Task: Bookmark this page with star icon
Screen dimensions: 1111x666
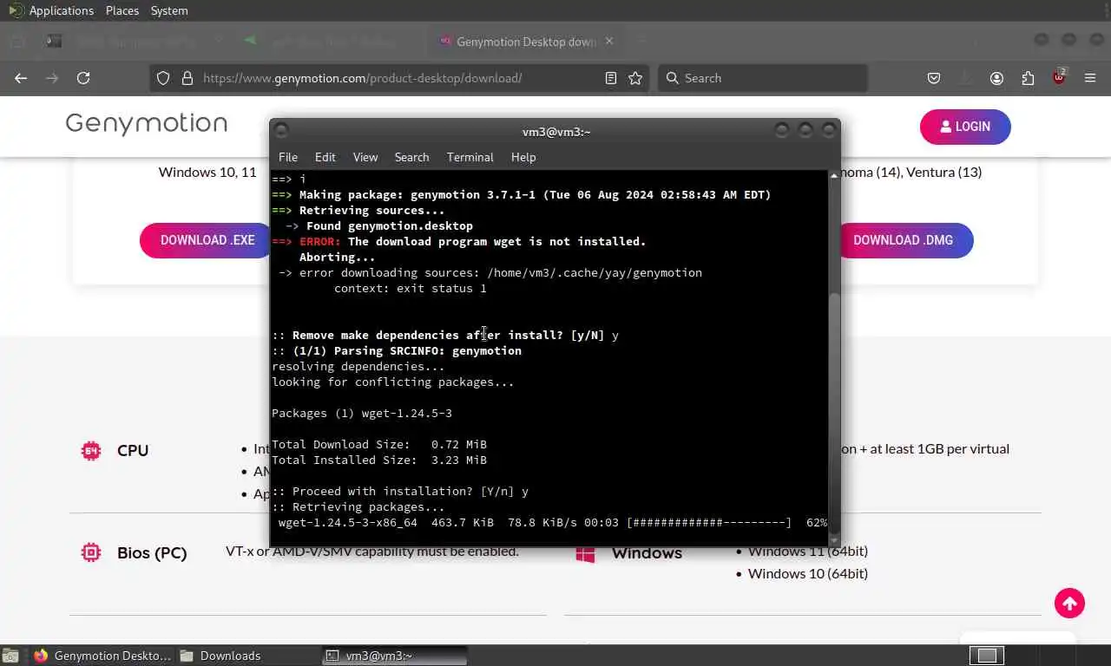Action: [635, 78]
